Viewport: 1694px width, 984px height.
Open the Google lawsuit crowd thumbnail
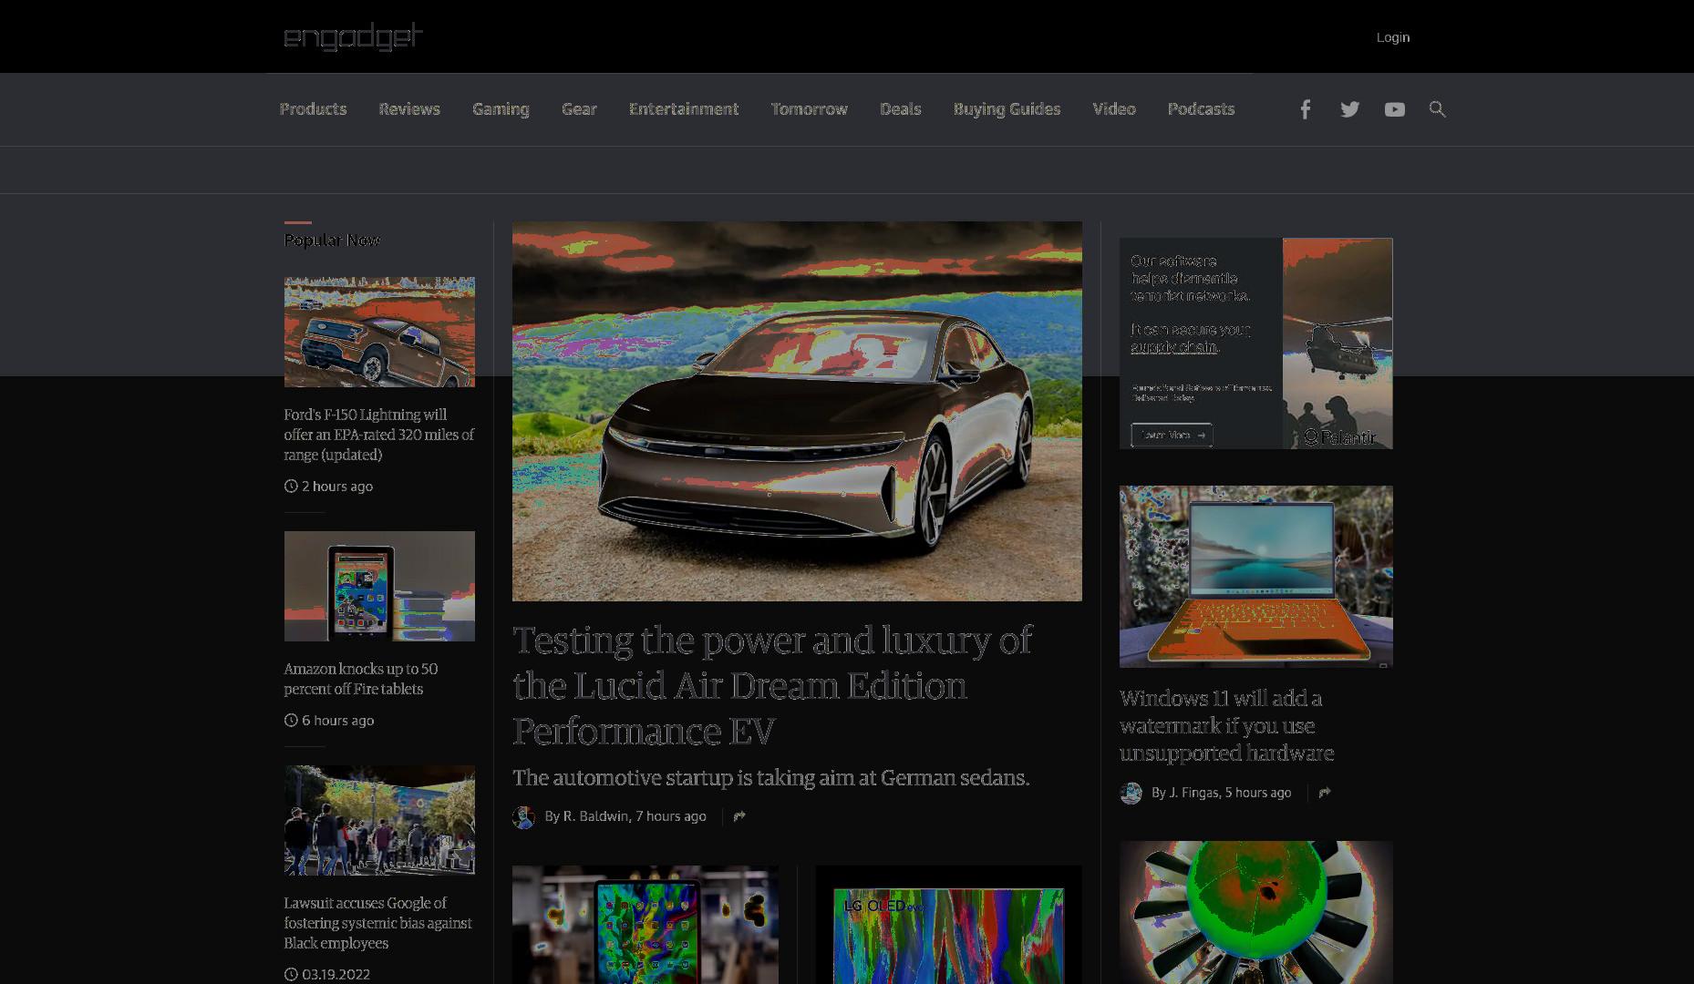379,820
